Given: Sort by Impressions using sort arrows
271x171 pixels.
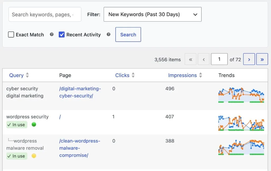Looking at the screenshot, I should pos(201,75).
